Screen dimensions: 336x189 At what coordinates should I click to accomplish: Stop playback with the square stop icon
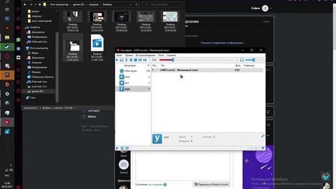[135, 60]
